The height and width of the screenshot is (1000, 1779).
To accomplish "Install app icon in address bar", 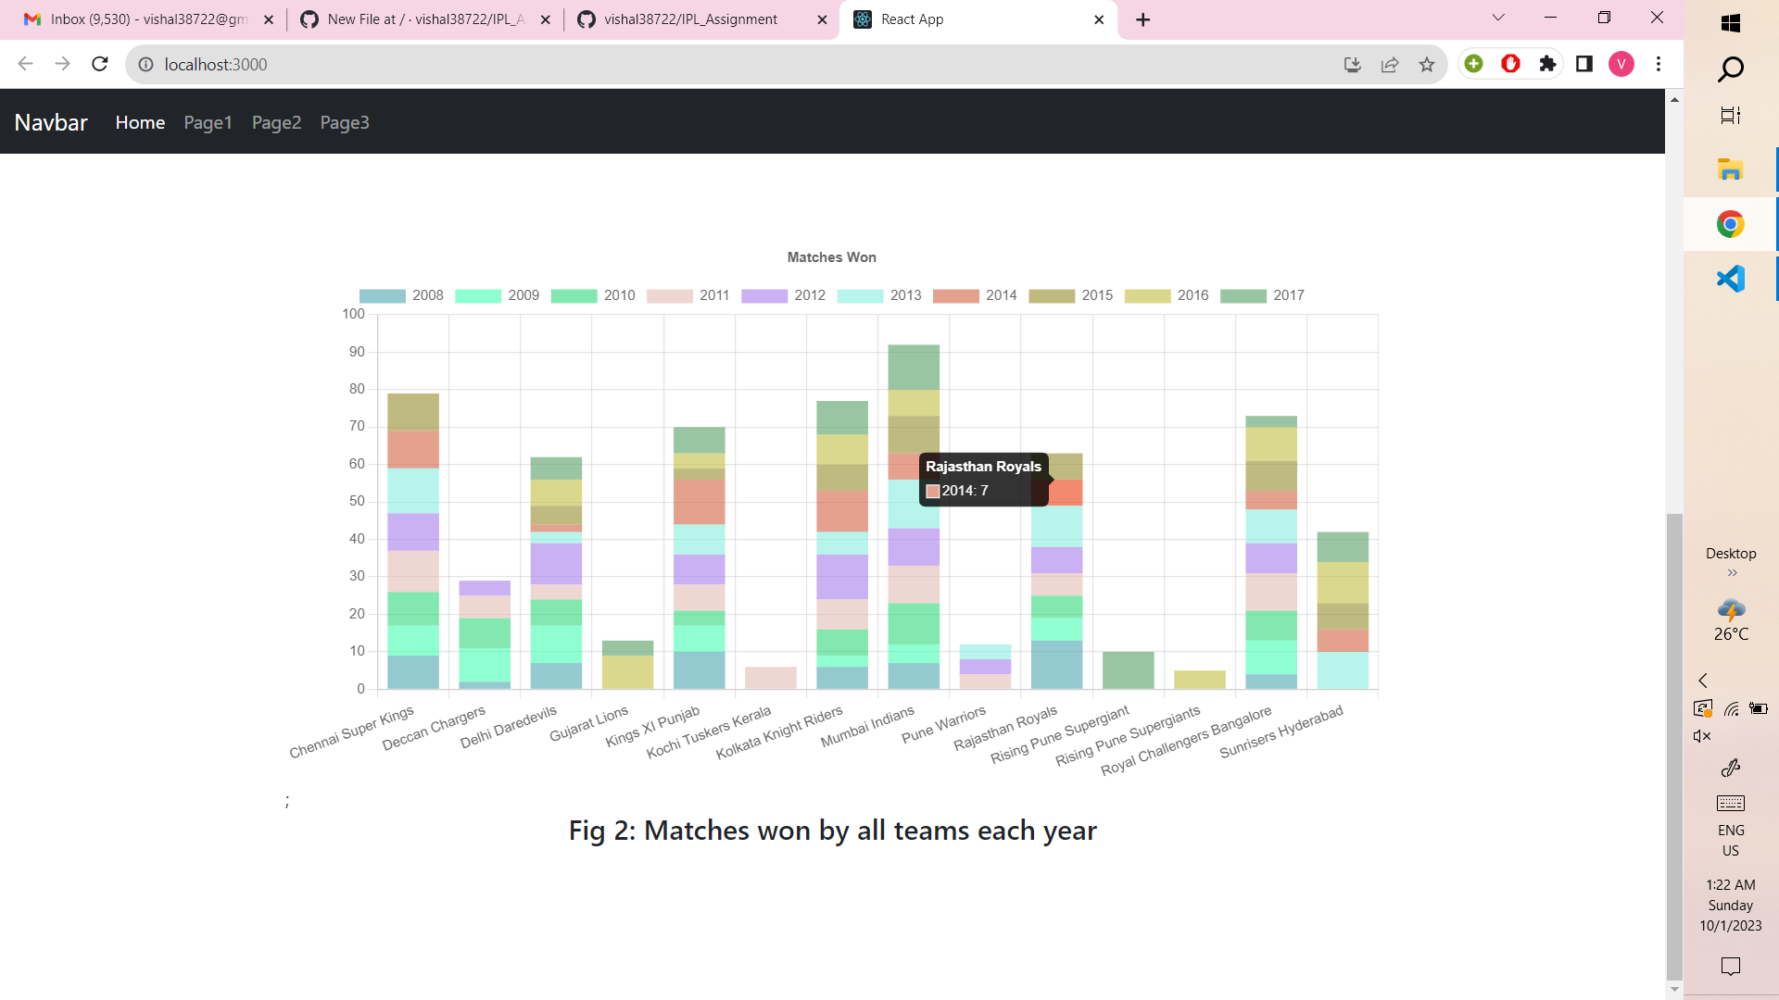I will (1352, 64).
